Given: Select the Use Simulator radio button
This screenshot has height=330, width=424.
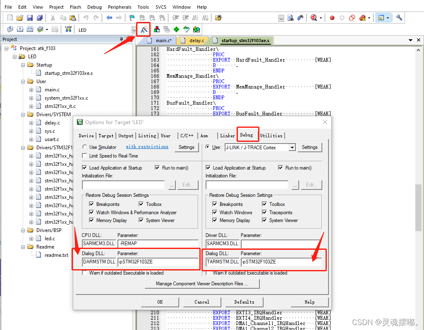Looking at the screenshot, I should (x=85, y=147).
